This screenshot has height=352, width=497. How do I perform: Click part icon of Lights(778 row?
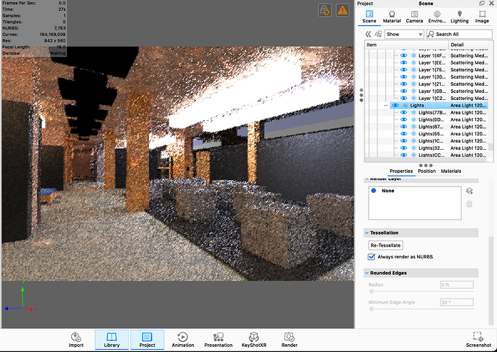click(413, 112)
